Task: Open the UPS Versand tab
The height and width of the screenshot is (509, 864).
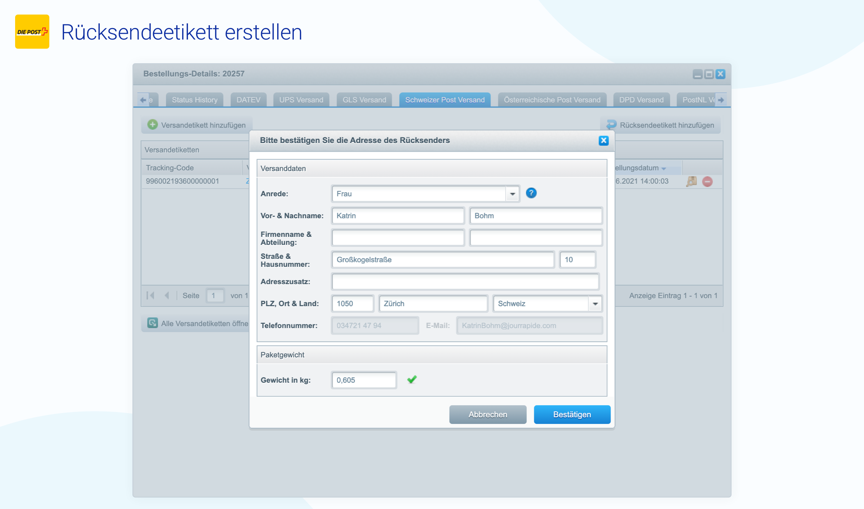Action: point(301,100)
